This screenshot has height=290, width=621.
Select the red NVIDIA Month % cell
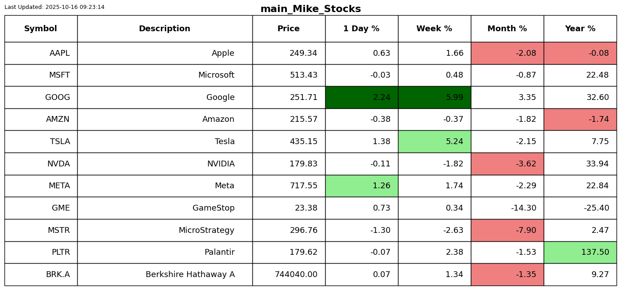coord(507,164)
